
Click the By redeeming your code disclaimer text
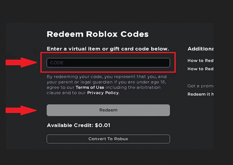coord(106,85)
